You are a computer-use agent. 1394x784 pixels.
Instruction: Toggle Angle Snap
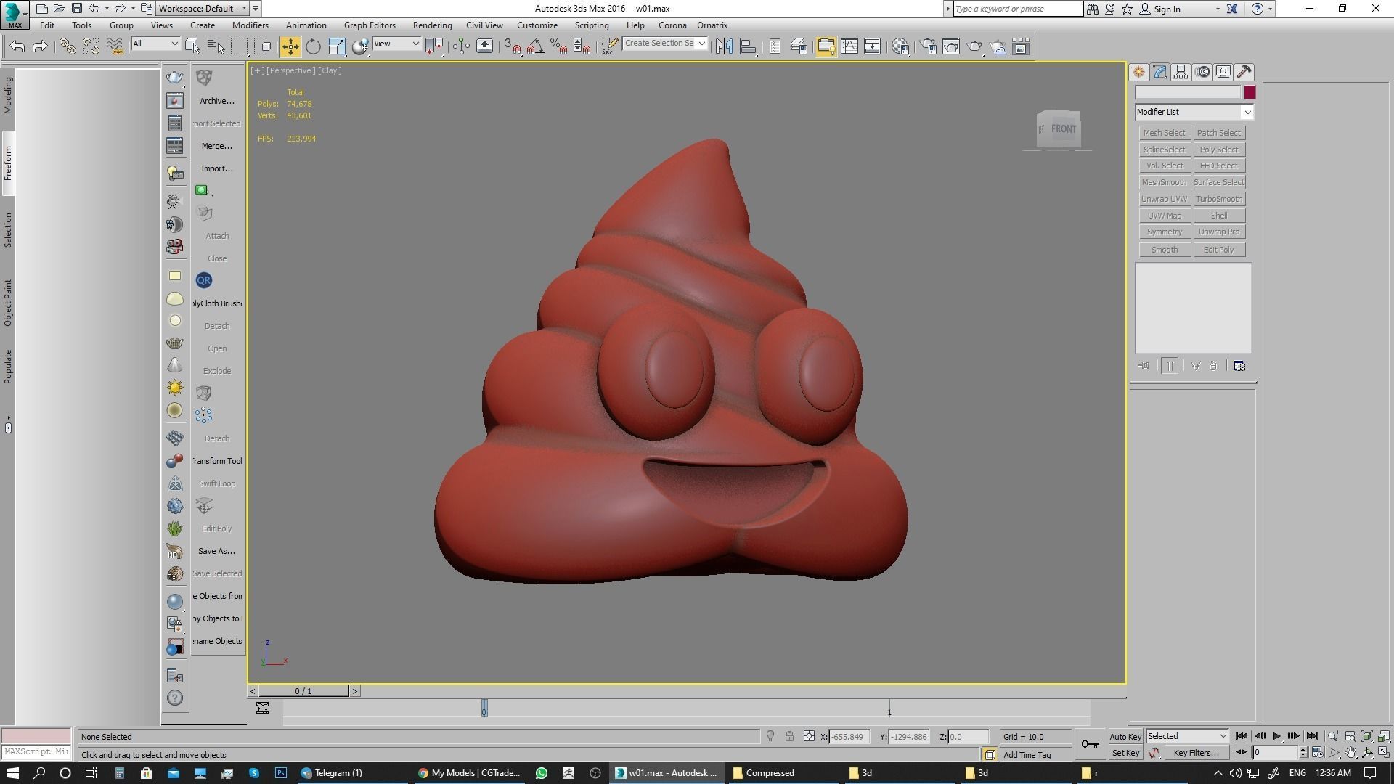tap(535, 46)
